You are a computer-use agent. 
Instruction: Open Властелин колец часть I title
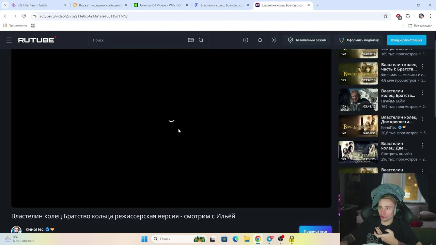pos(399,67)
